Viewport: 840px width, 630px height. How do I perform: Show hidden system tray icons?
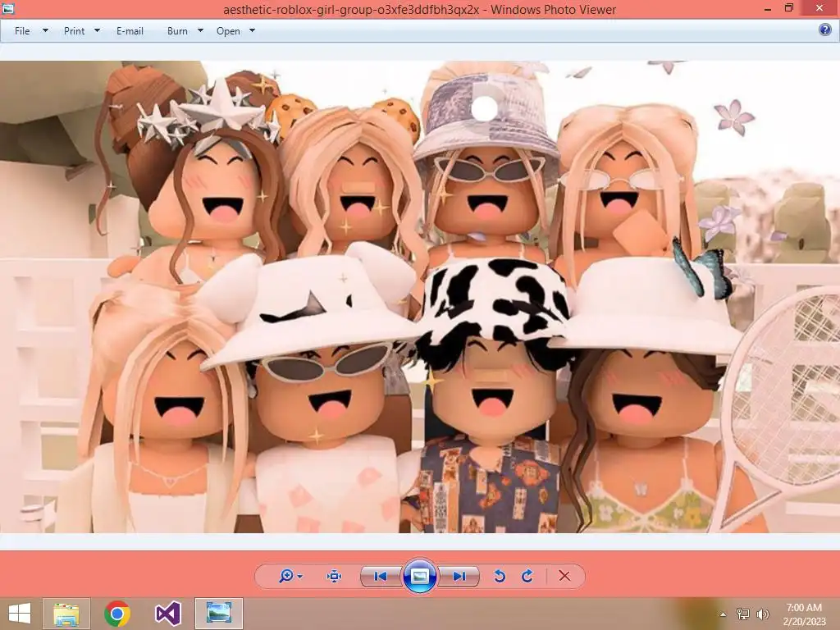tap(724, 614)
